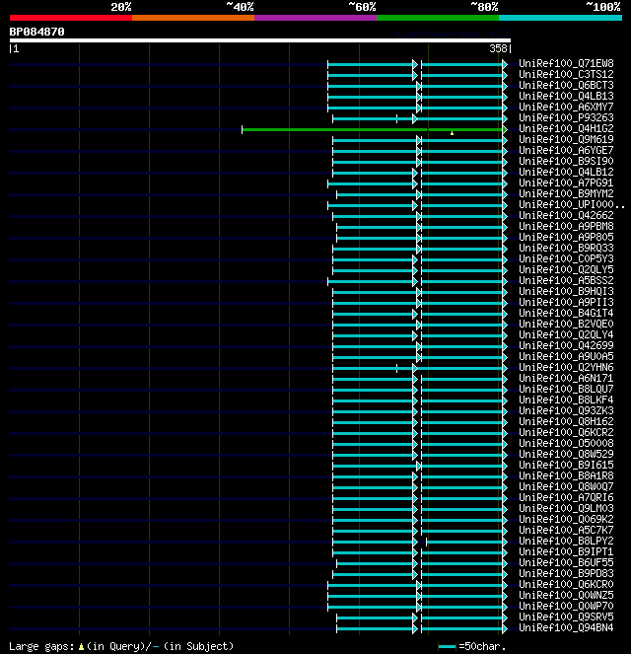Select hit UniRef100_A5C7K7

pyautogui.click(x=566, y=530)
